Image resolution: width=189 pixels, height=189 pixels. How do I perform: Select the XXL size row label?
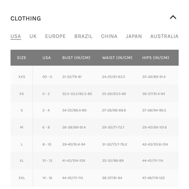(22, 178)
